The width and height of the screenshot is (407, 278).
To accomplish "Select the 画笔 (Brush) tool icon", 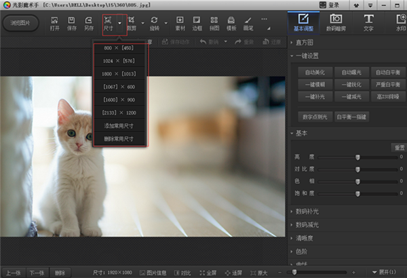I will (x=248, y=22).
